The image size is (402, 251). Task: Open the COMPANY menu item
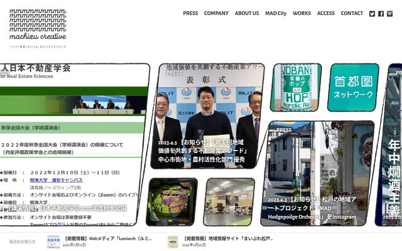coord(216,13)
